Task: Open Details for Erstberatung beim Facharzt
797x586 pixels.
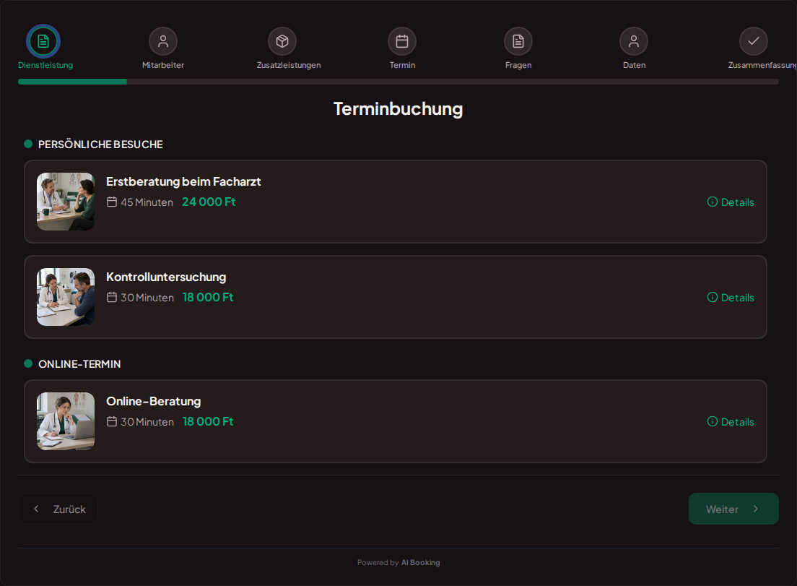Action: tap(731, 202)
